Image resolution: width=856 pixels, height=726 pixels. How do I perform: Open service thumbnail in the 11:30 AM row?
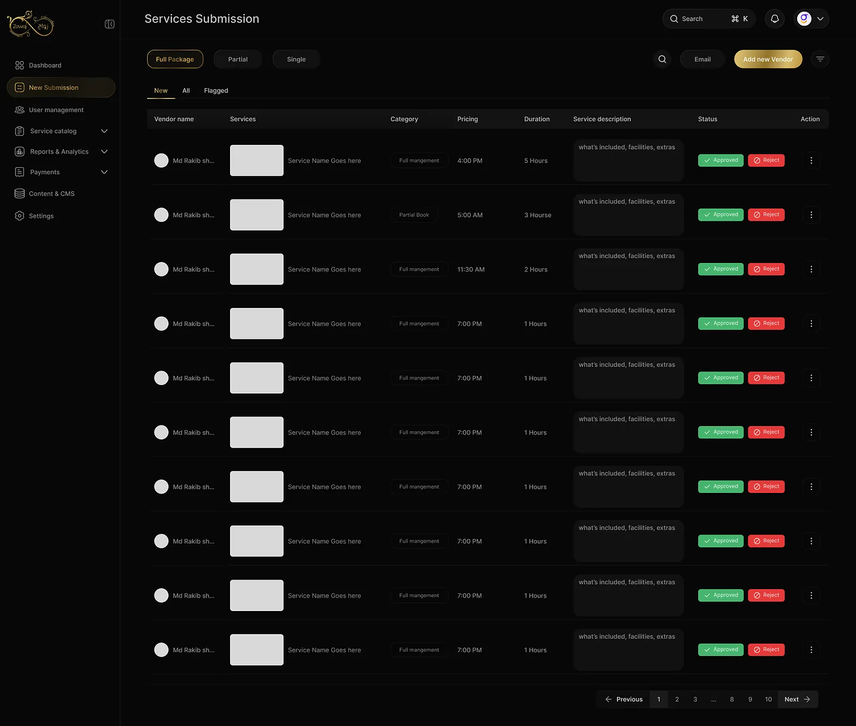(257, 269)
